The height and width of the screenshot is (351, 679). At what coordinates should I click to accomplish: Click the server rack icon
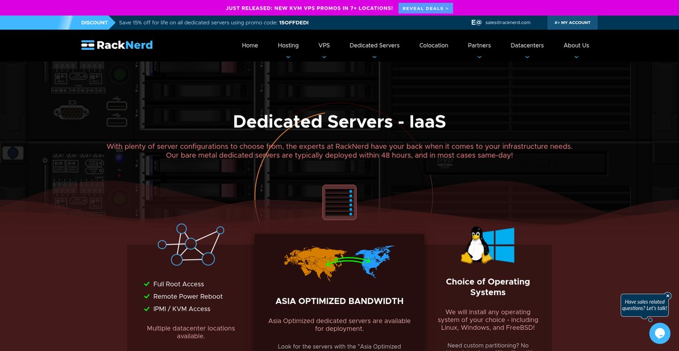click(339, 202)
